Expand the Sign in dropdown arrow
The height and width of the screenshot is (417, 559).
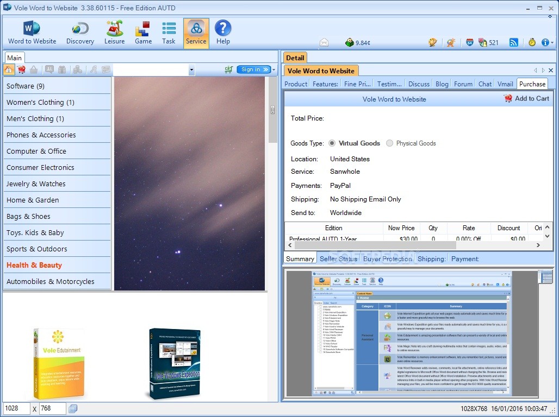tap(274, 70)
